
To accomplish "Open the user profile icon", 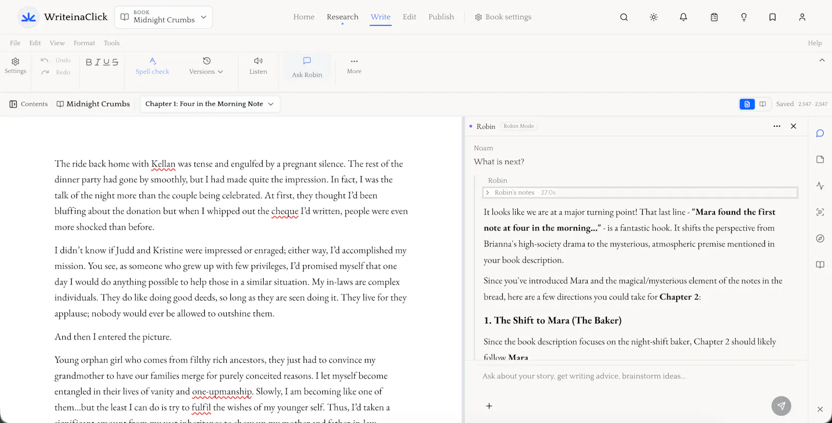I will 802,17.
